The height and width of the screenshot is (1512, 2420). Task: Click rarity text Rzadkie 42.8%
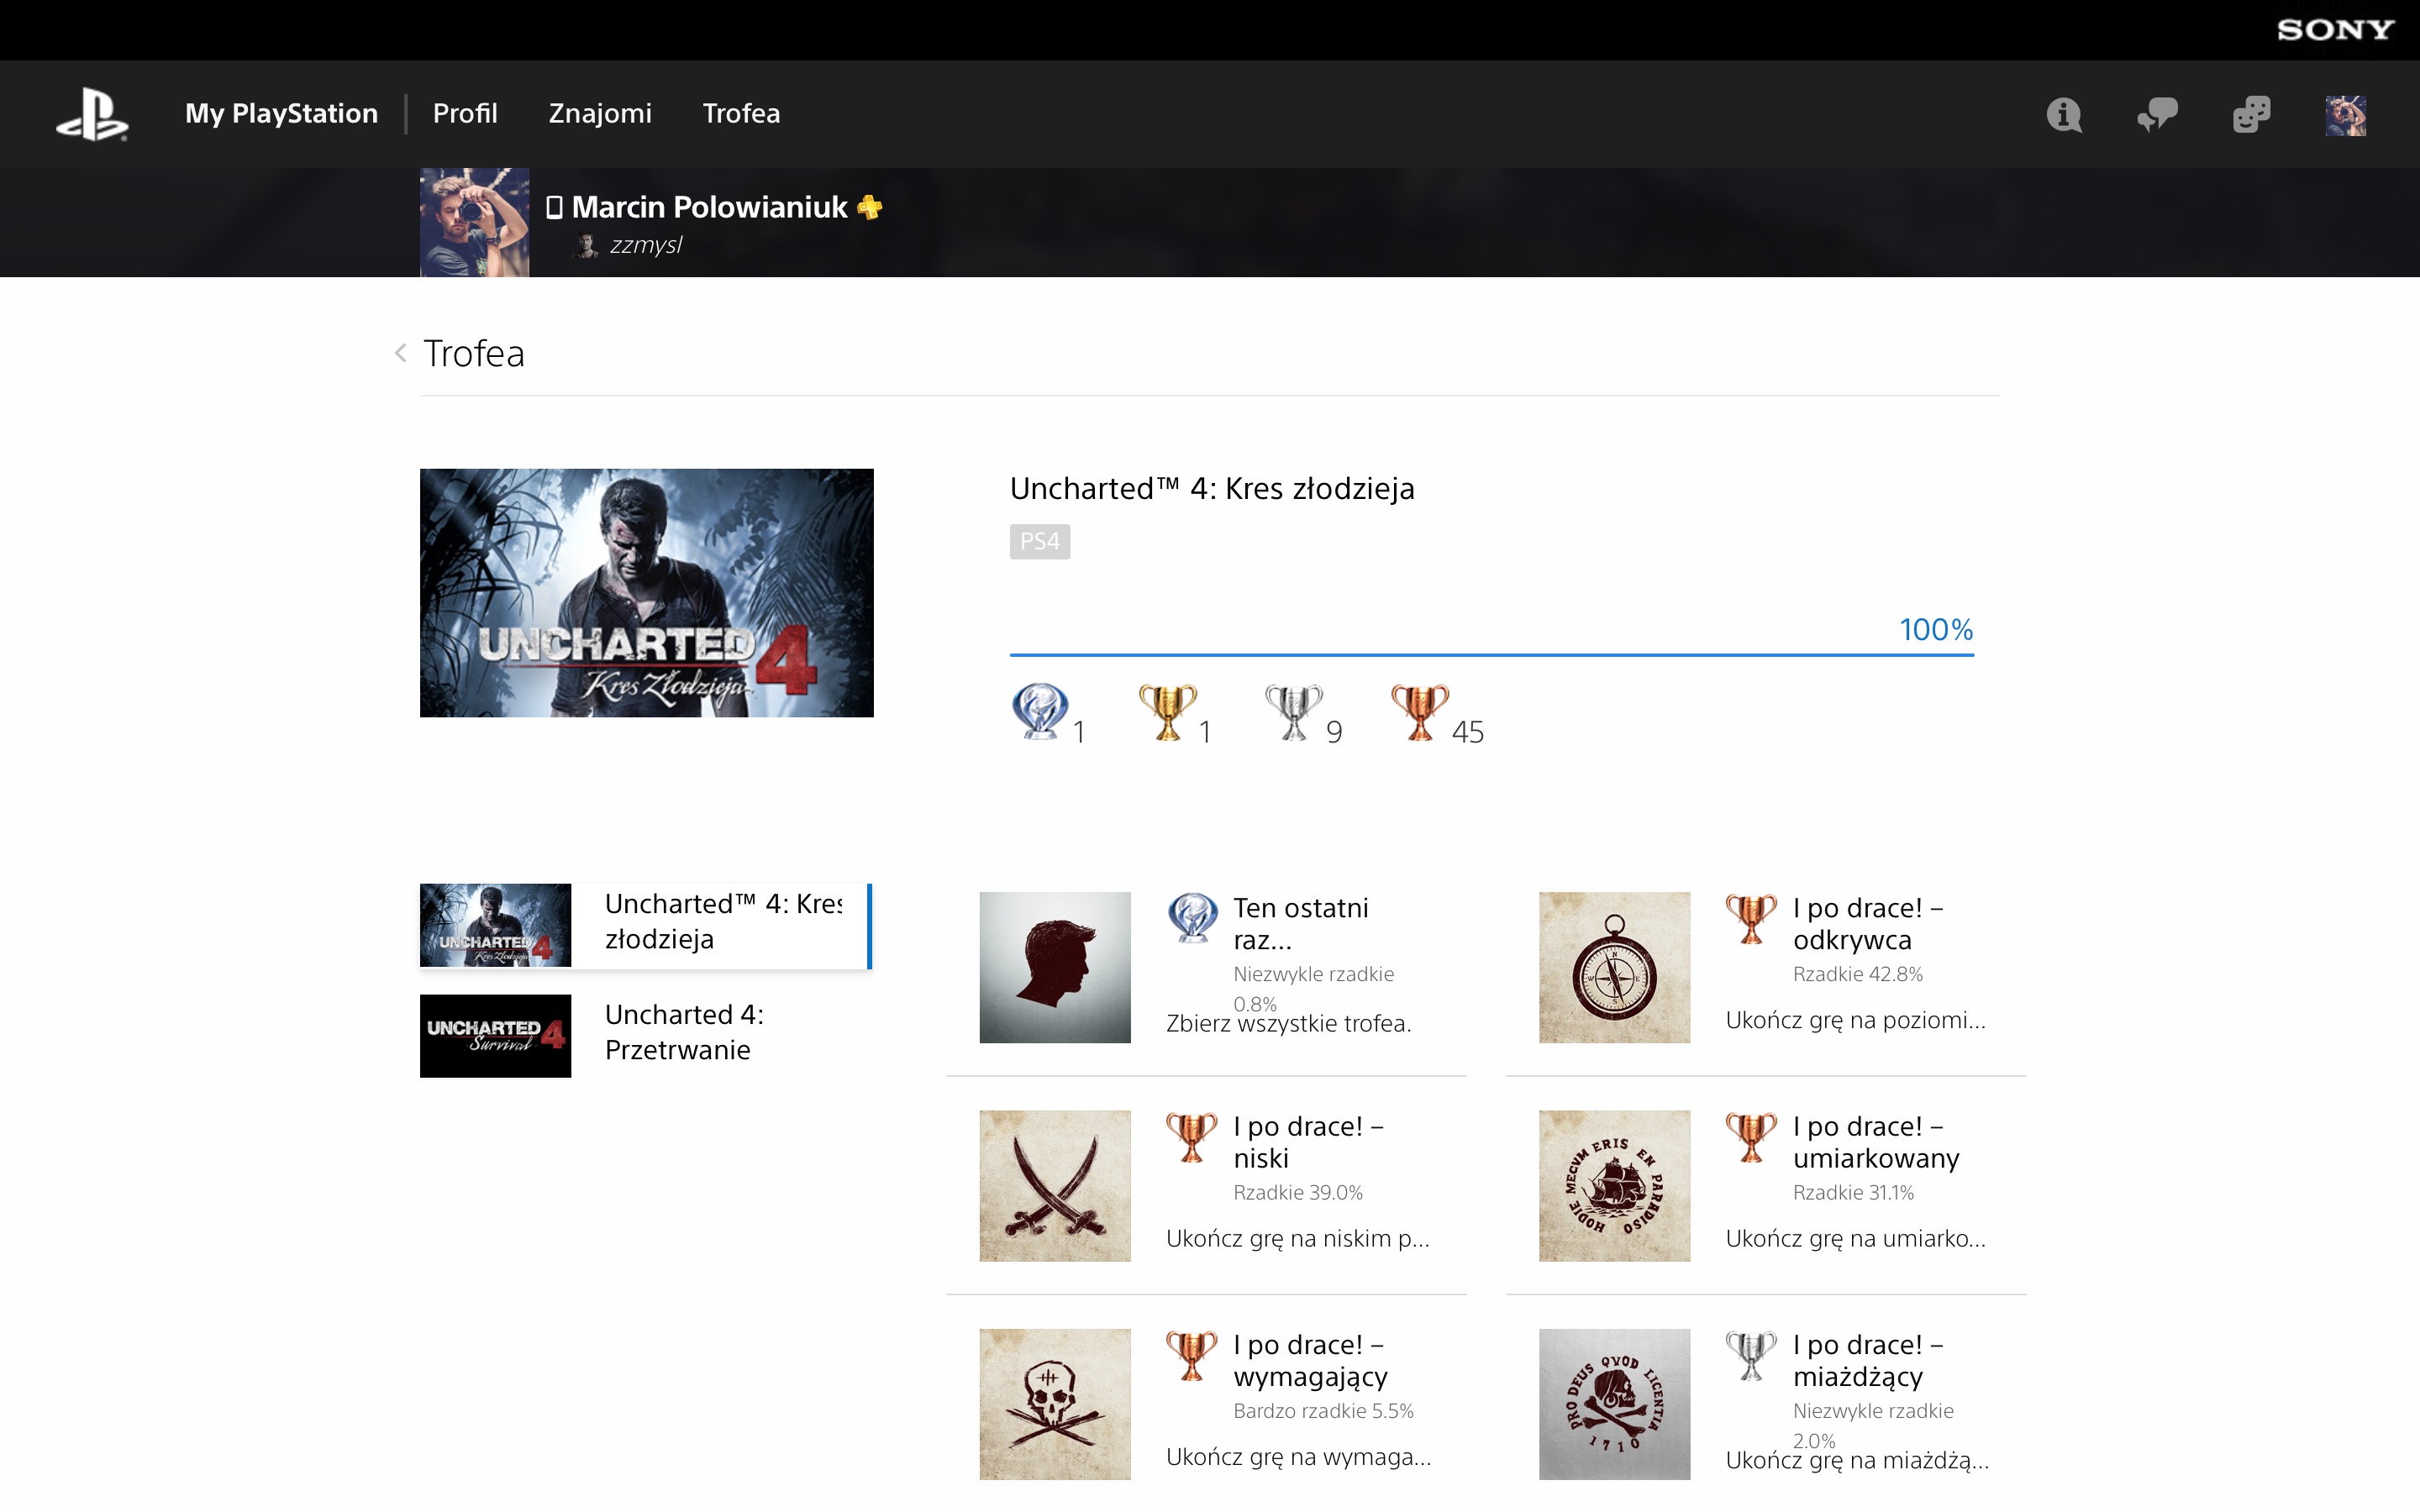click(x=1858, y=974)
